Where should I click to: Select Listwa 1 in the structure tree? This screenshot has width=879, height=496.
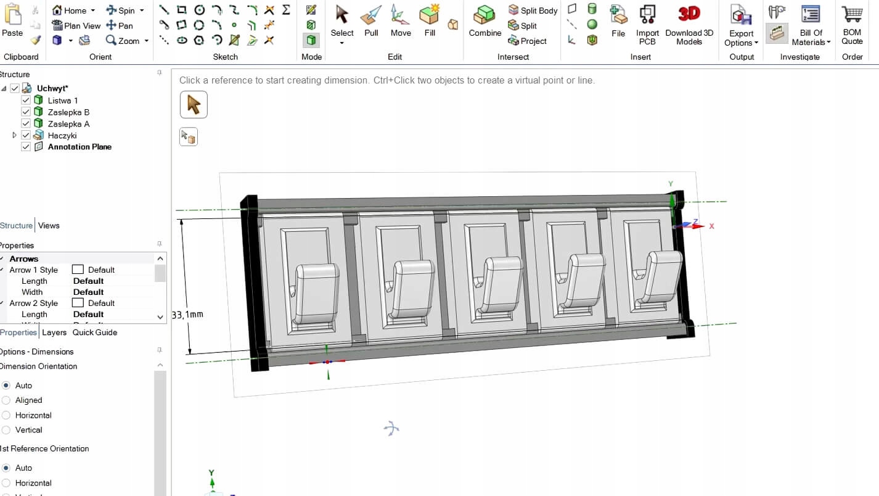[x=63, y=100]
